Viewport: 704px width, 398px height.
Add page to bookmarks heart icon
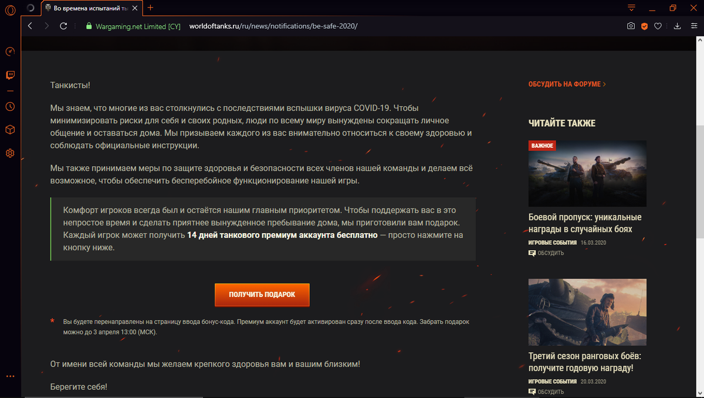[x=658, y=26]
